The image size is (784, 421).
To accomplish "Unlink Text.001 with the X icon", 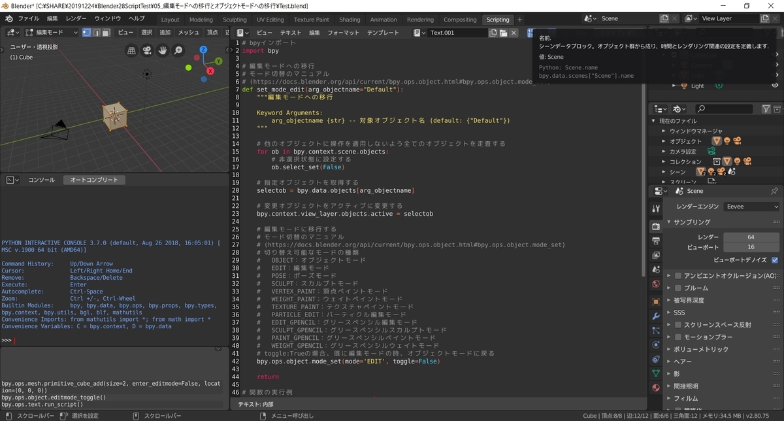I will coord(514,33).
